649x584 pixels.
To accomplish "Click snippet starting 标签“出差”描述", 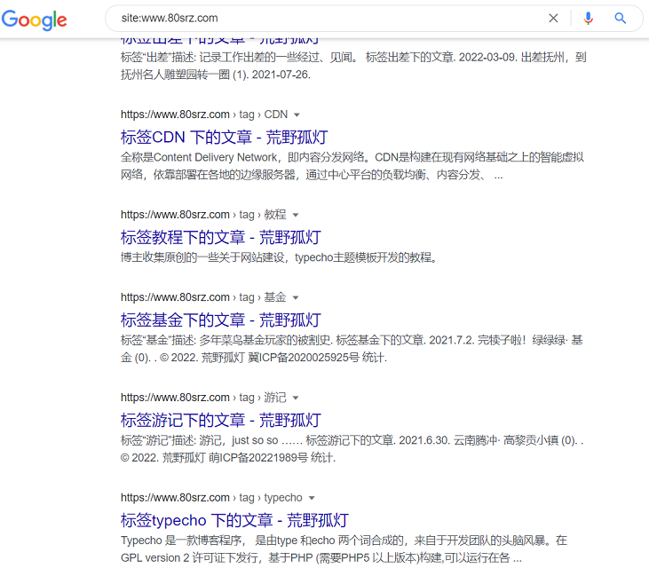I will pyautogui.click(x=353, y=66).
